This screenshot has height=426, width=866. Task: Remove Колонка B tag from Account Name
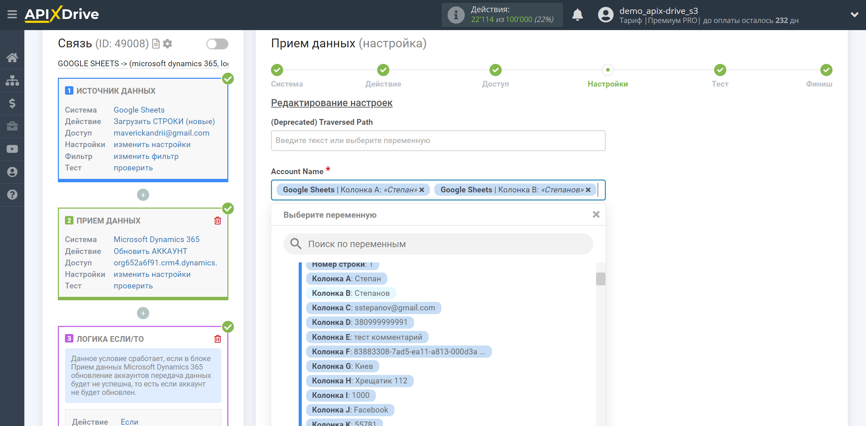tap(588, 190)
